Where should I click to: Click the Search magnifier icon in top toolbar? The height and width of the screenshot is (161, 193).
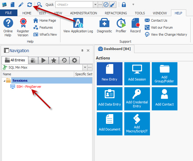pyautogui.click(x=40, y=5)
